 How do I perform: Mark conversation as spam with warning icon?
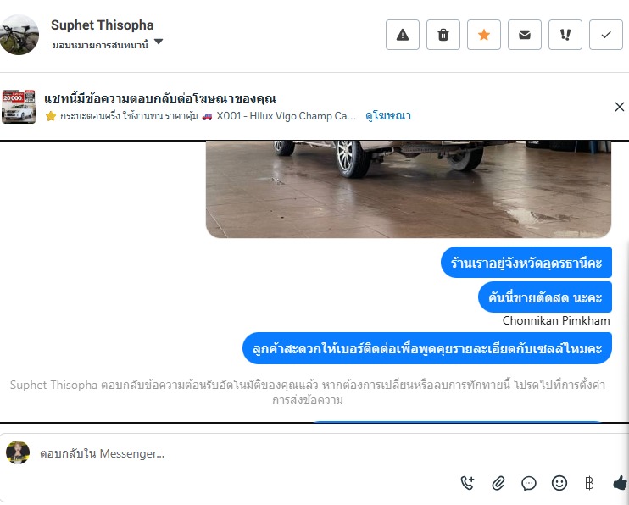coord(403,35)
